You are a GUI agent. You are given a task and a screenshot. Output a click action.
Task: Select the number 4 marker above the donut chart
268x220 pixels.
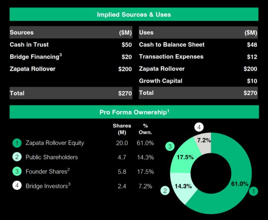(199, 127)
